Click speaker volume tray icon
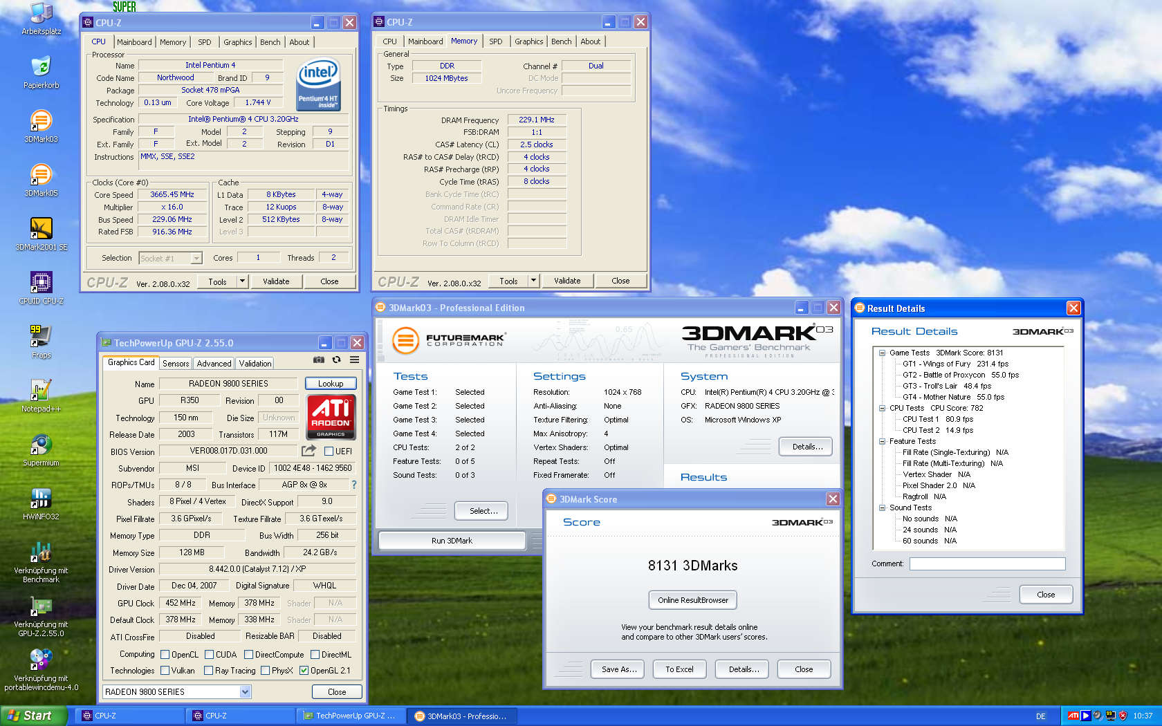The height and width of the screenshot is (726, 1162). (1098, 716)
